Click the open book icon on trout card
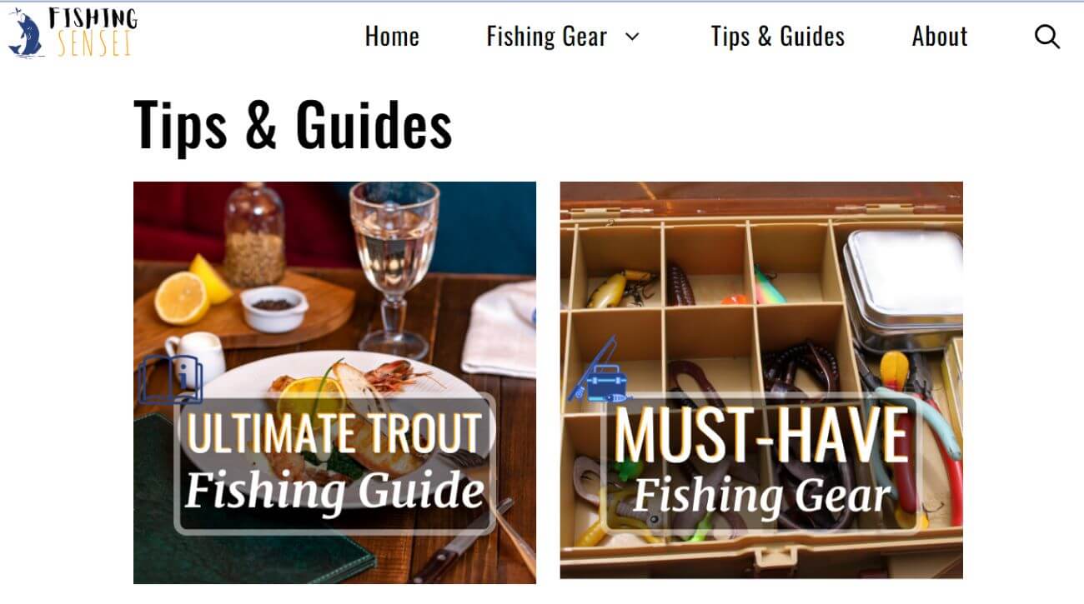Screen dimensions: 1084x604 [x=170, y=380]
